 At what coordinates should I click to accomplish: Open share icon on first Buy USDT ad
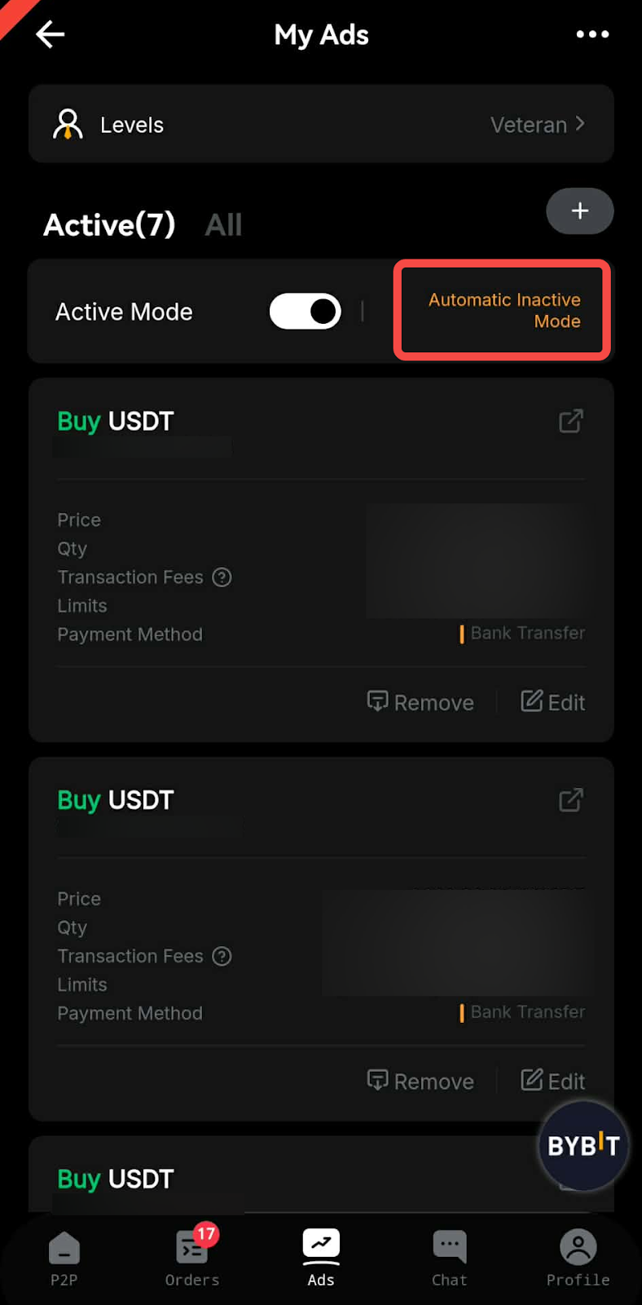tap(570, 421)
